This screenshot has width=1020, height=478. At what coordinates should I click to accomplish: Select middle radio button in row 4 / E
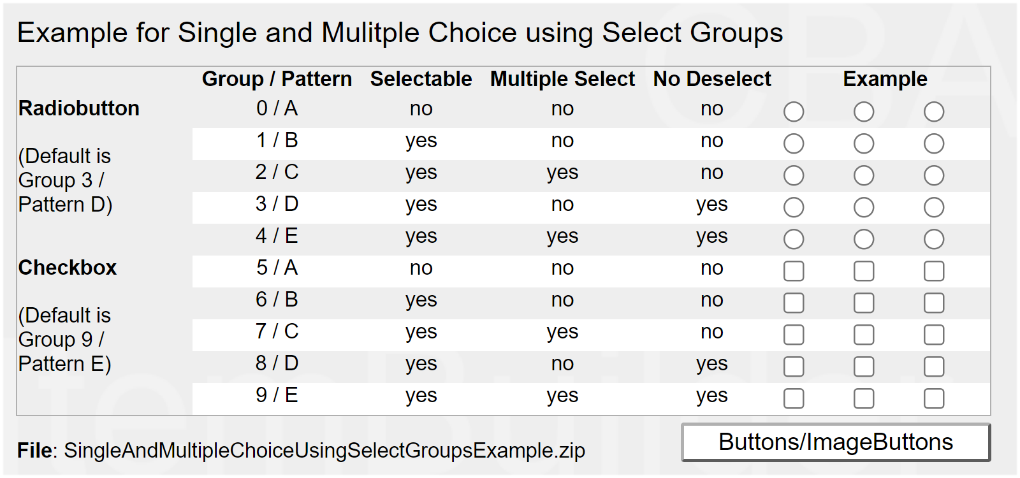(864, 240)
